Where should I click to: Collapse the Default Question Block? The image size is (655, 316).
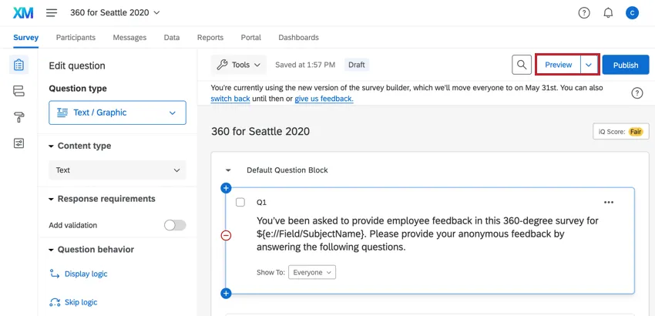[228, 170]
